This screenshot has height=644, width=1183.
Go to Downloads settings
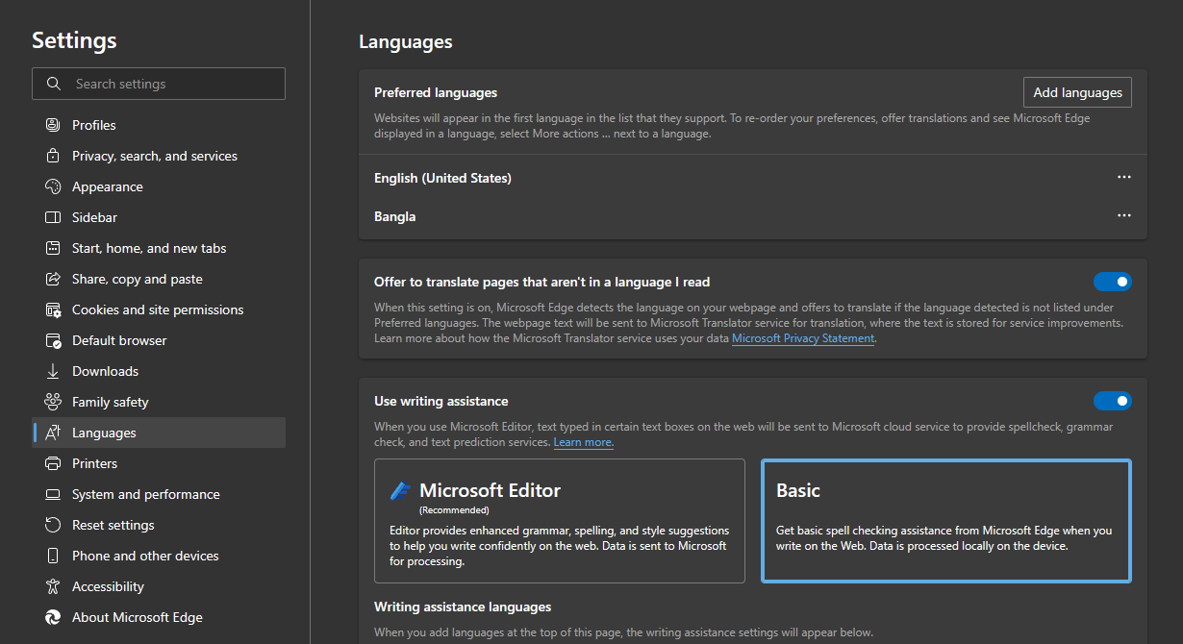[159, 371]
